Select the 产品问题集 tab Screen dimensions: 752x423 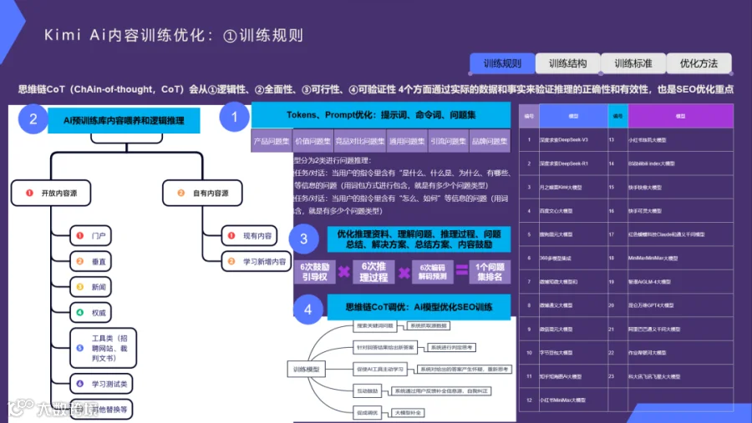point(272,141)
